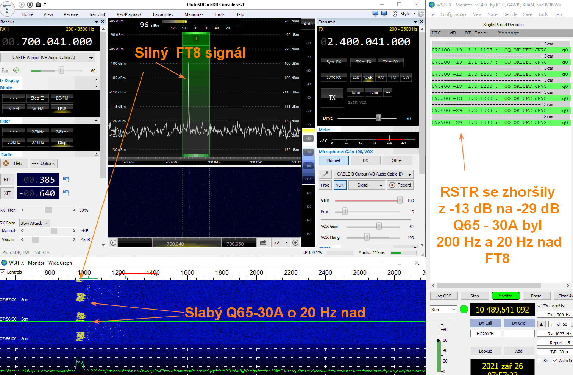Click the audio equalizer bars icon

click(5, 71)
